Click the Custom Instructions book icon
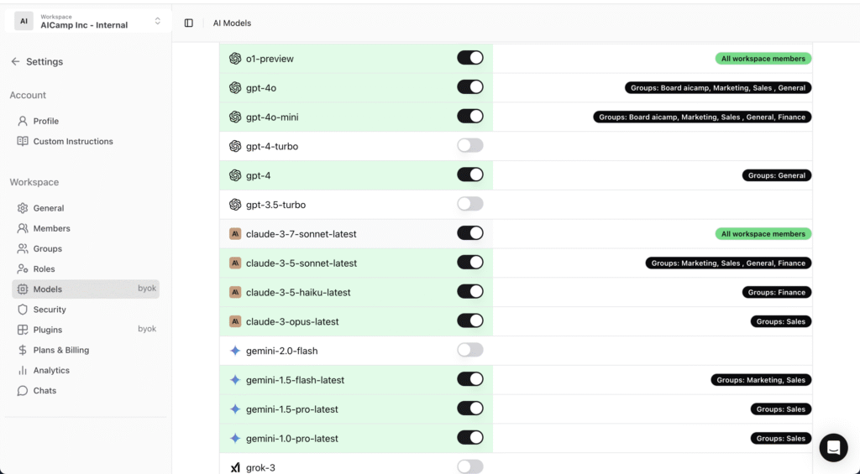This screenshot has height=474, width=860. tap(23, 141)
